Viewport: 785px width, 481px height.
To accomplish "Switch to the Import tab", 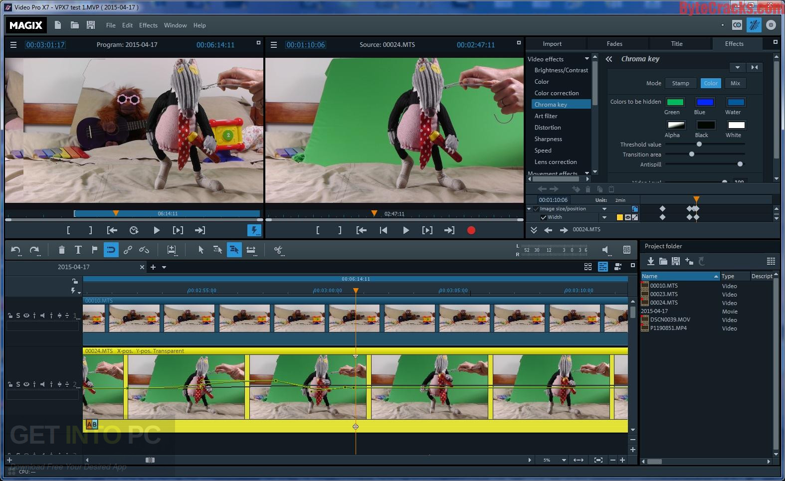I will 552,44.
